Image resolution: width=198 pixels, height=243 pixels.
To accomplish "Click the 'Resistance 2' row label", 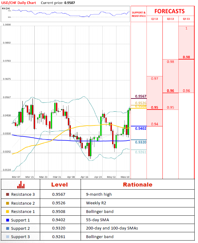I will click(x=23, y=203).
